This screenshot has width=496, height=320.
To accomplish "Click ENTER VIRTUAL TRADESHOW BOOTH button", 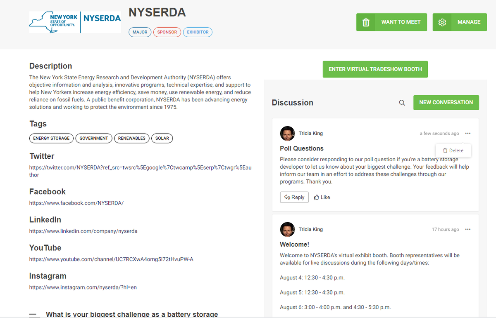I will [x=375, y=69].
